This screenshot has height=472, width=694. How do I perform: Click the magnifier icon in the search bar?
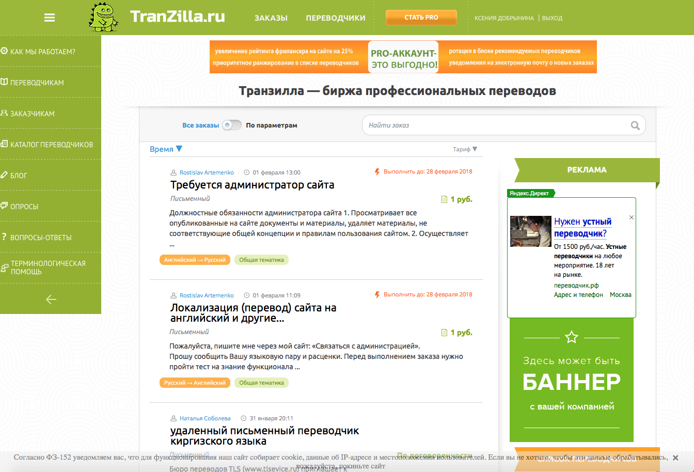pyautogui.click(x=635, y=125)
